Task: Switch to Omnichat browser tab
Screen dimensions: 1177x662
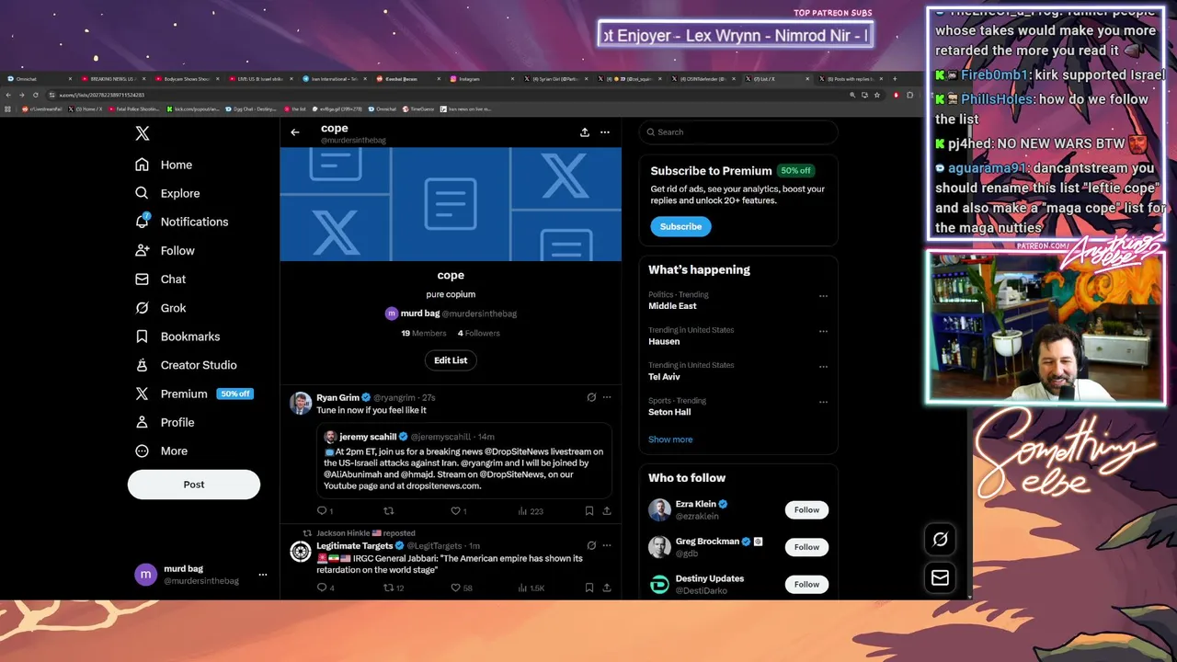Action: (37, 79)
